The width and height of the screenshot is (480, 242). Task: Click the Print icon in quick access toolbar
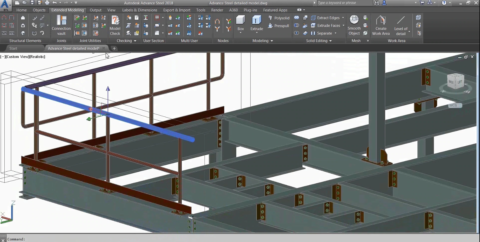[47, 3]
